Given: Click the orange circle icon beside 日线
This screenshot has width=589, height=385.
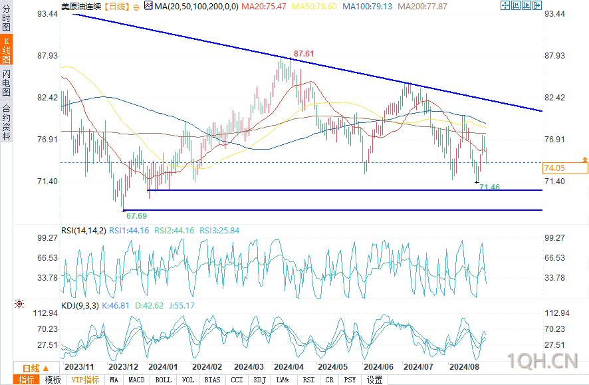Looking at the screenshot, I should 136,7.
